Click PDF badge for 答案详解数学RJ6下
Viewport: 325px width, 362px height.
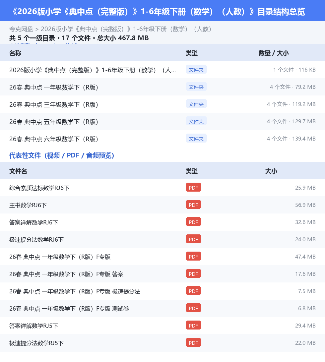pos(194,222)
